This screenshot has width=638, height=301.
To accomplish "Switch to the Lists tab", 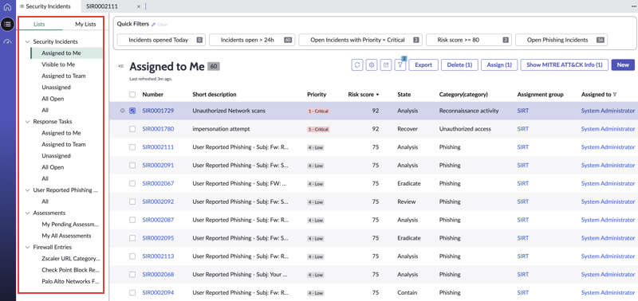I will (x=39, y=24).
